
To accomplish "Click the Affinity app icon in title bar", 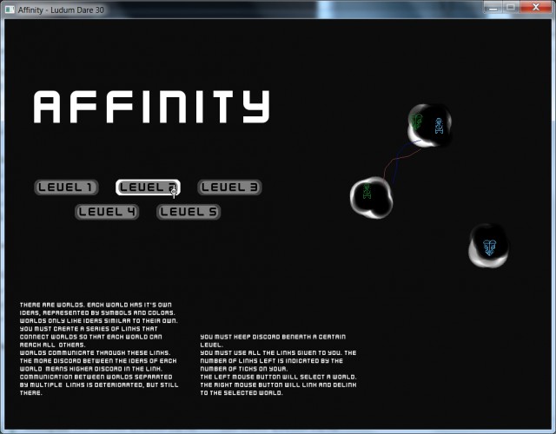I will 10,10.
